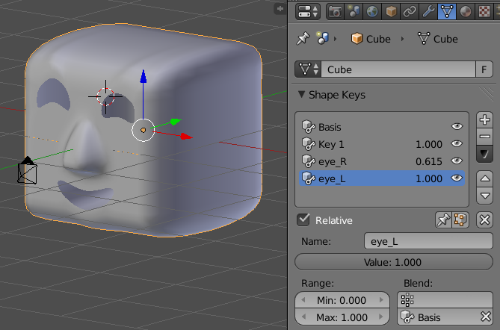Click the blue Z-axis manipulator arrow
500x330 pixels.
[x=143, y=76]
